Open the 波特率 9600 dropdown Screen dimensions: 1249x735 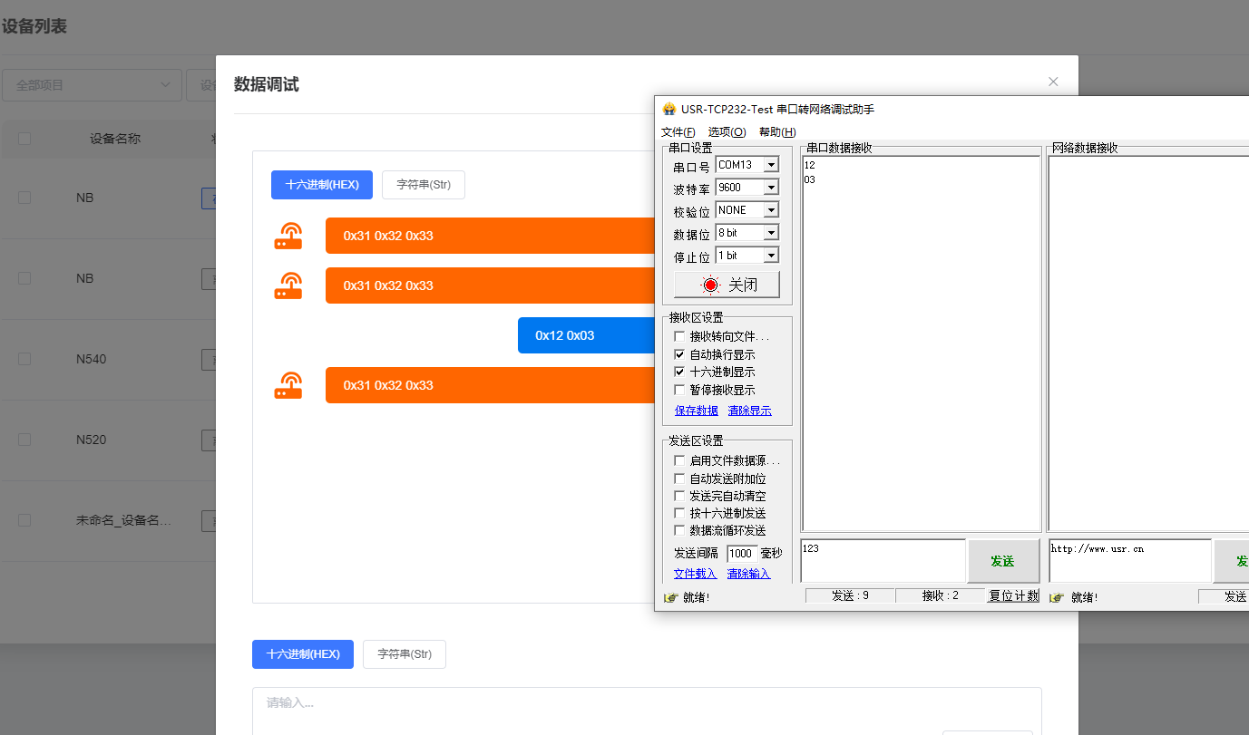771,188
